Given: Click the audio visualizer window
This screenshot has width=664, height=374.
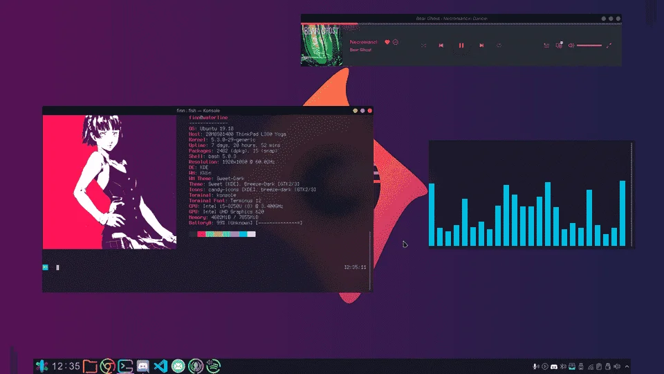Looking at the screenshot, I should click(531, 194).
